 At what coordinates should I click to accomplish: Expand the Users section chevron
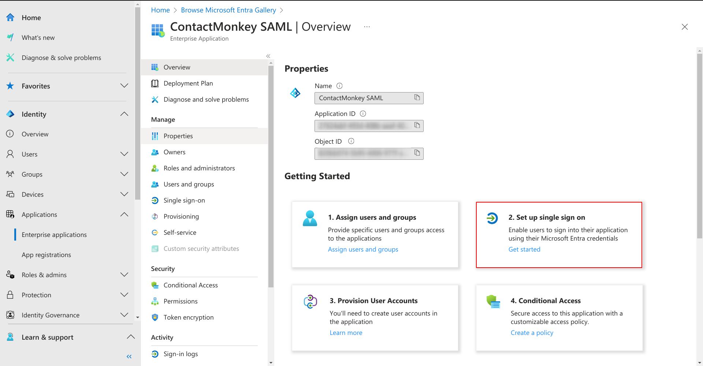(x=124, y=154)
